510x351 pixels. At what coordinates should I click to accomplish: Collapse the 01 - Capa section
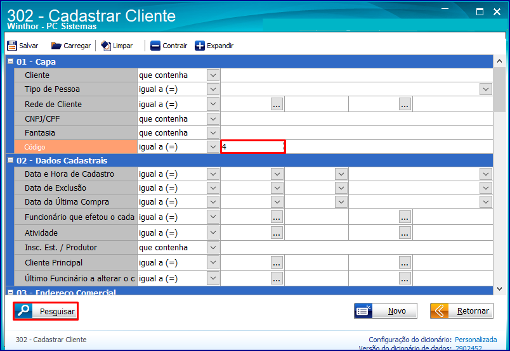pos(10,61)
